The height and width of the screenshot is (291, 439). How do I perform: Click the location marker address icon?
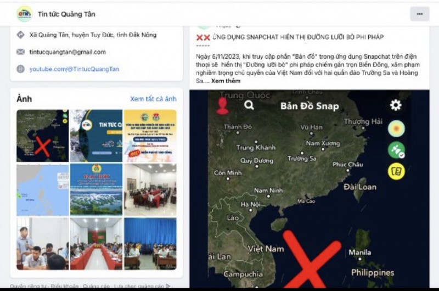point(20,35)
